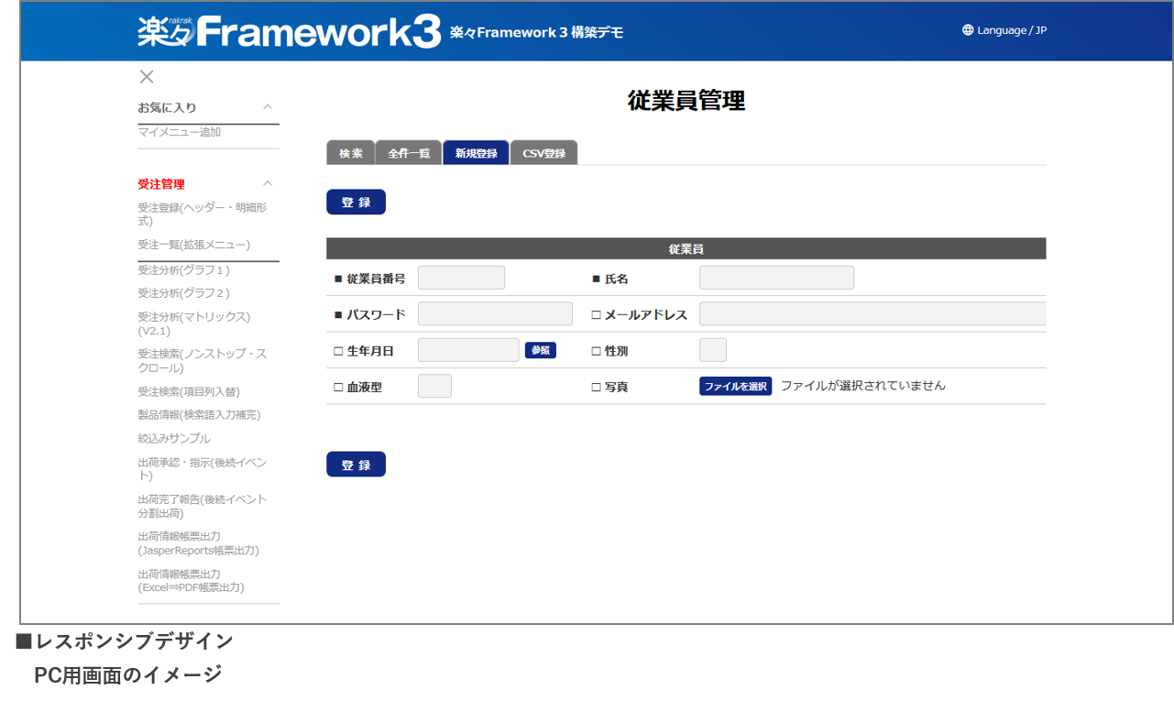Open 受注検索(ノンストップ・スクロール) menu item

[x=203, y=361]
